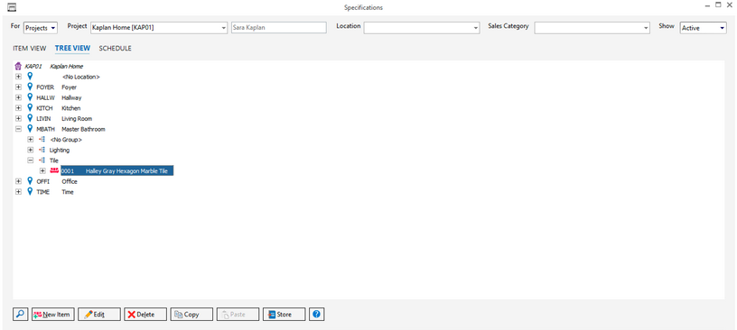Click the magnifier search icon button
This screenshot has width=737, height=330.
20,315
